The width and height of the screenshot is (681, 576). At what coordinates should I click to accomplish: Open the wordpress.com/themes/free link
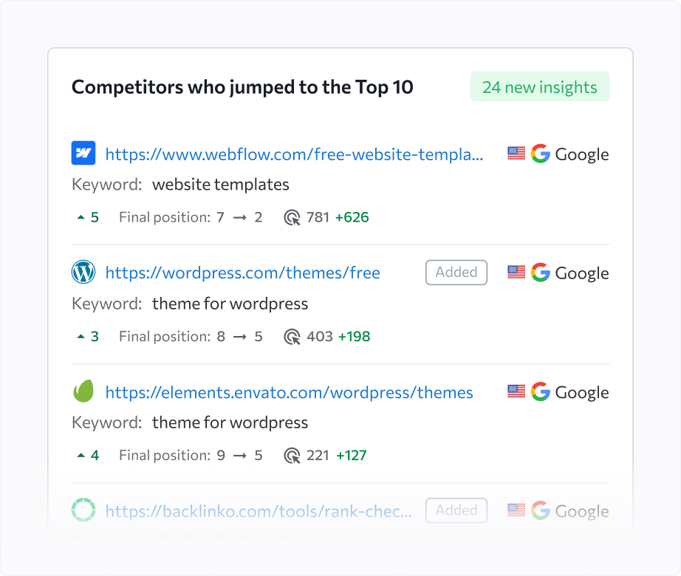coord(243,273)
